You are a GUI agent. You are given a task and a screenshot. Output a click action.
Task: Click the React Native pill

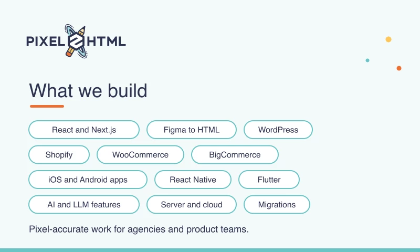coord(193,180)
